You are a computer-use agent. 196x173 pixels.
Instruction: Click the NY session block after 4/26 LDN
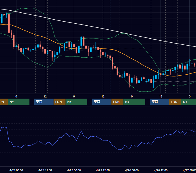pos(189,102)
